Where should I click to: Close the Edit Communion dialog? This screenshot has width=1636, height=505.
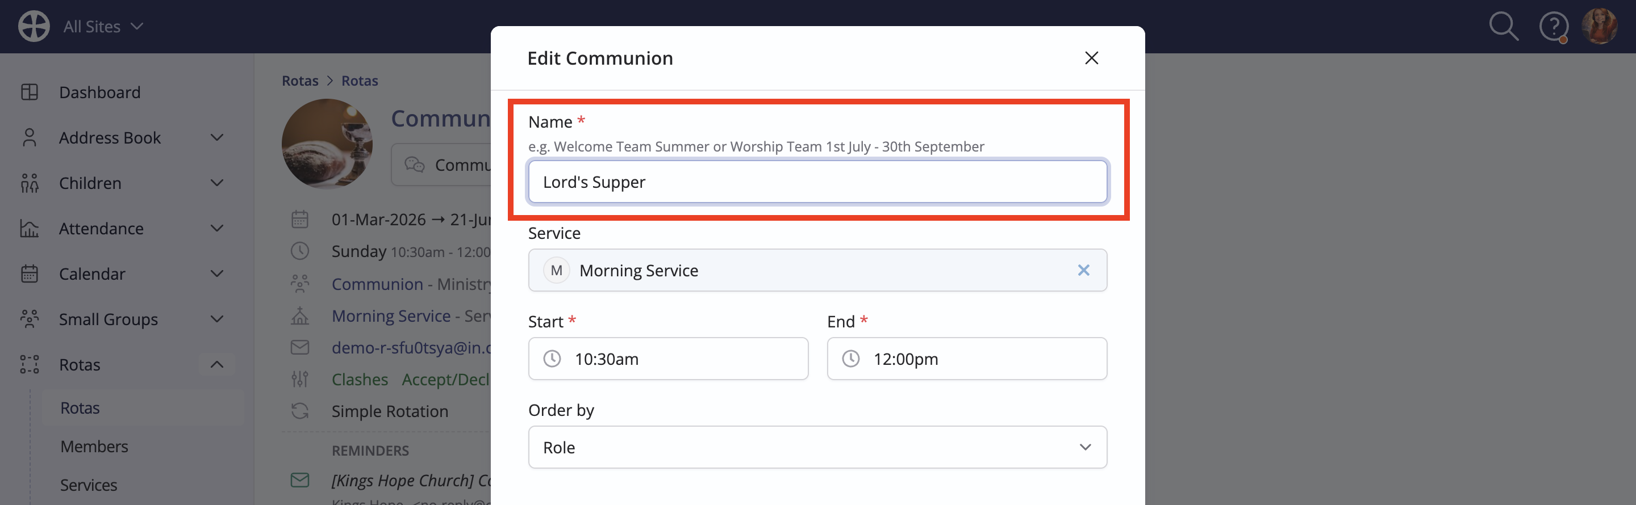pos(1091,58)
